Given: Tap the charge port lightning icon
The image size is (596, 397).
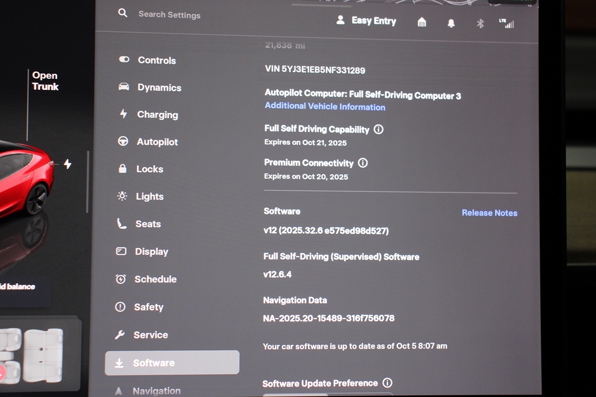Looking at the screenshot, I should (x=68, y=164).
